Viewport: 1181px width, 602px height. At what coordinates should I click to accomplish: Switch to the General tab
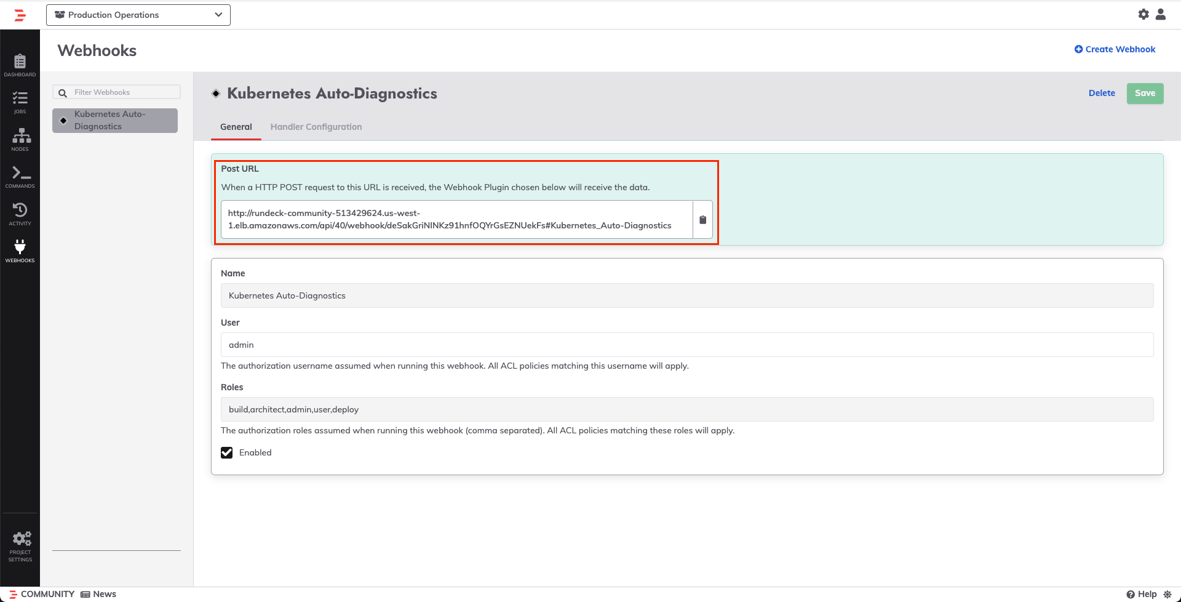pyautogui.click(x=236, y=127)
